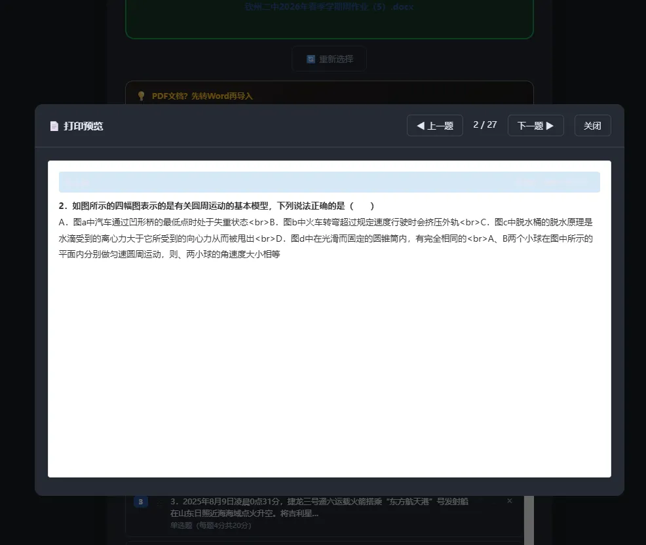Screen dimensions: 646x545
Task: Click the B badge on question 3 row
Action: tap(140, 502)
